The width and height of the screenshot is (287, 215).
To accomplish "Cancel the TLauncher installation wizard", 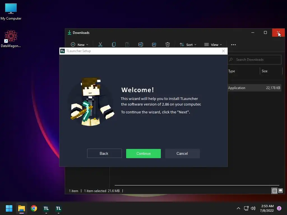I will click(182, 153).
